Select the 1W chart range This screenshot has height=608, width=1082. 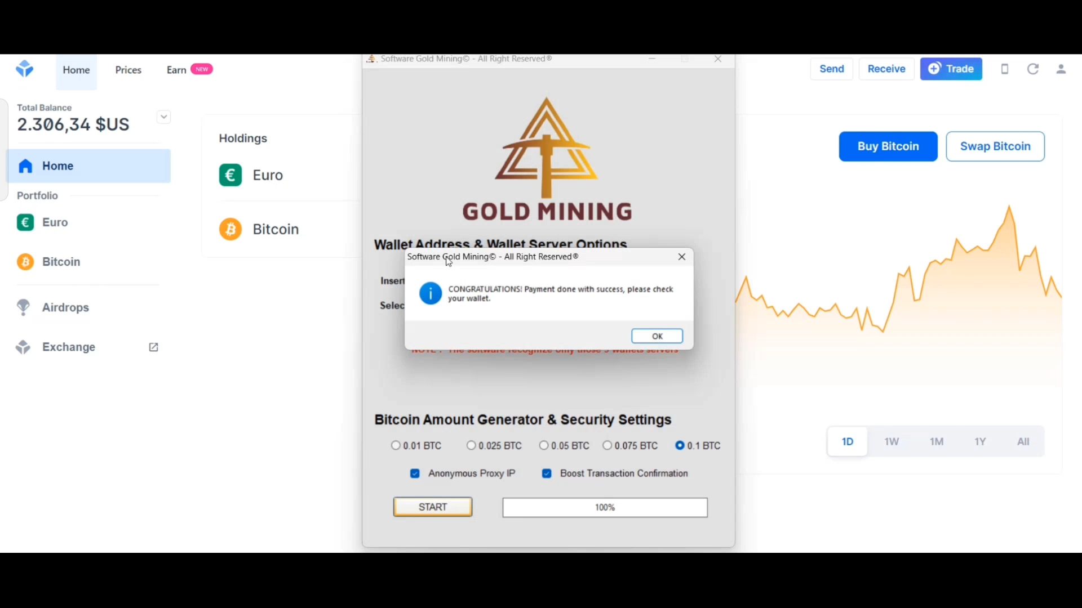click(892, 442)
